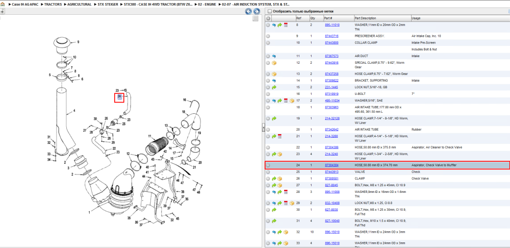Open part number 87304384 link
This screenshot has height=248, width=510.
(x=331, y=165)
